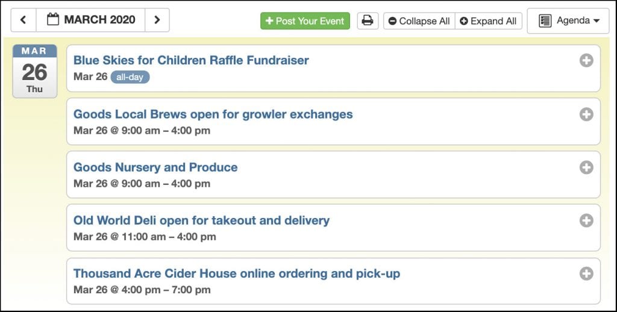Open Goods Local Brews growler exchanges link

213,114
